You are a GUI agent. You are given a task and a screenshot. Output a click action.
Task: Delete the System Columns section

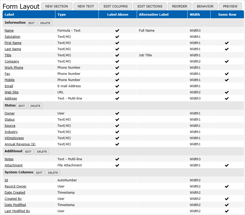(53, 173)
